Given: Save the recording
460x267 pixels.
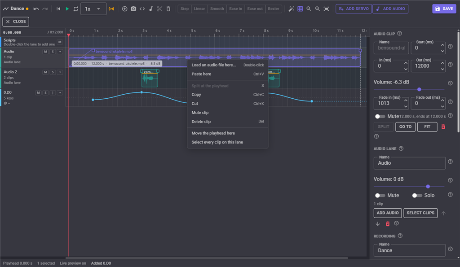Looking at the screenshot, I should pyautogui.click(x=444, y=9).
